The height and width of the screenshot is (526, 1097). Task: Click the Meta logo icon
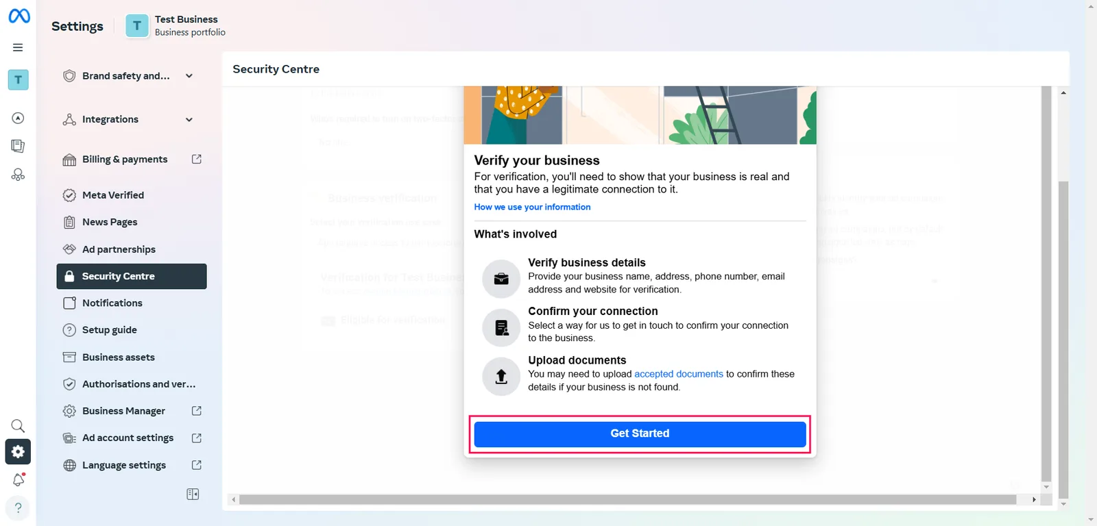click(x=19, y=15)
